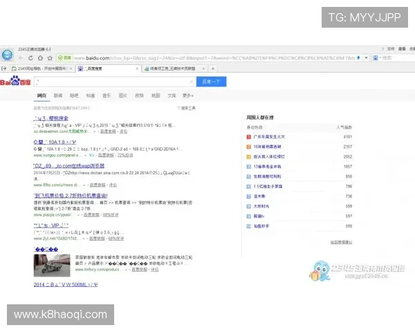This screenshot has height=332, width=415.
Task: Open the 2-7折特价机票查询 result
Action: [71, 196]
